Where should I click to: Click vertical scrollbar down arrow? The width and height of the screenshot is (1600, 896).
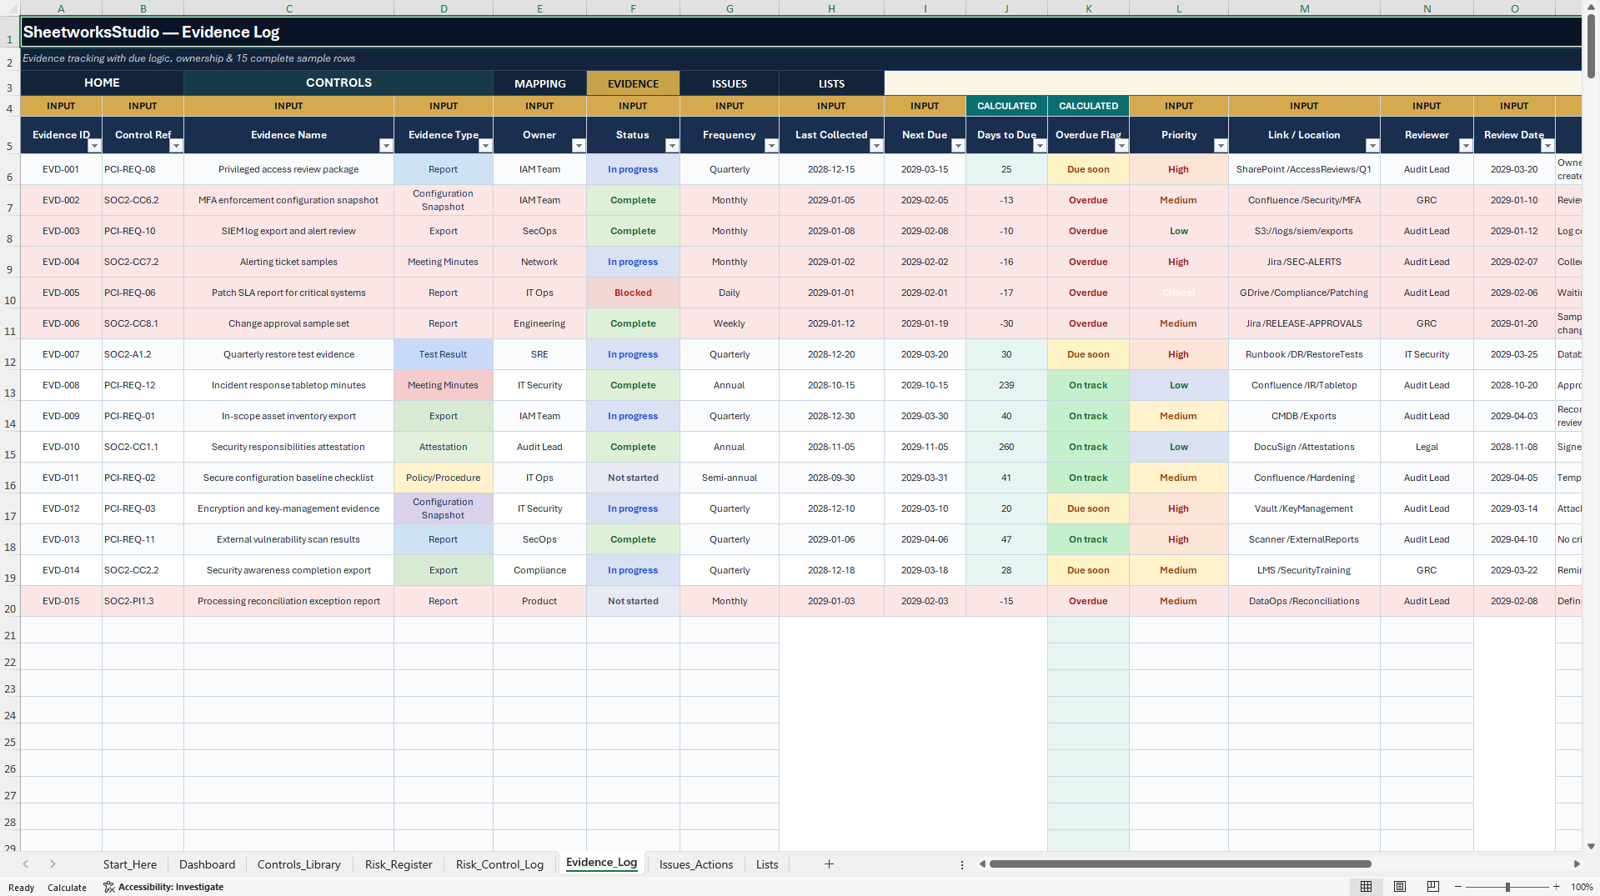tap(1592, 846)
